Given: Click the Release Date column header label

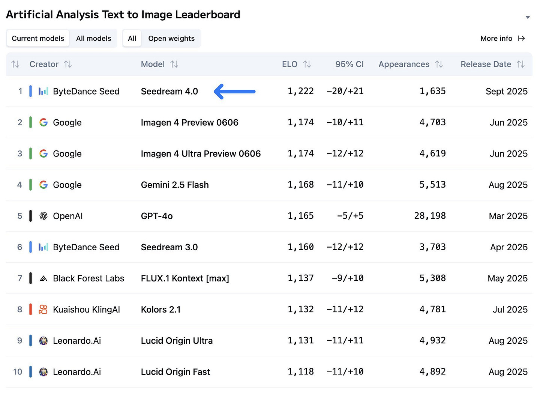Looking at the screenshot, I should click(486, 64).
